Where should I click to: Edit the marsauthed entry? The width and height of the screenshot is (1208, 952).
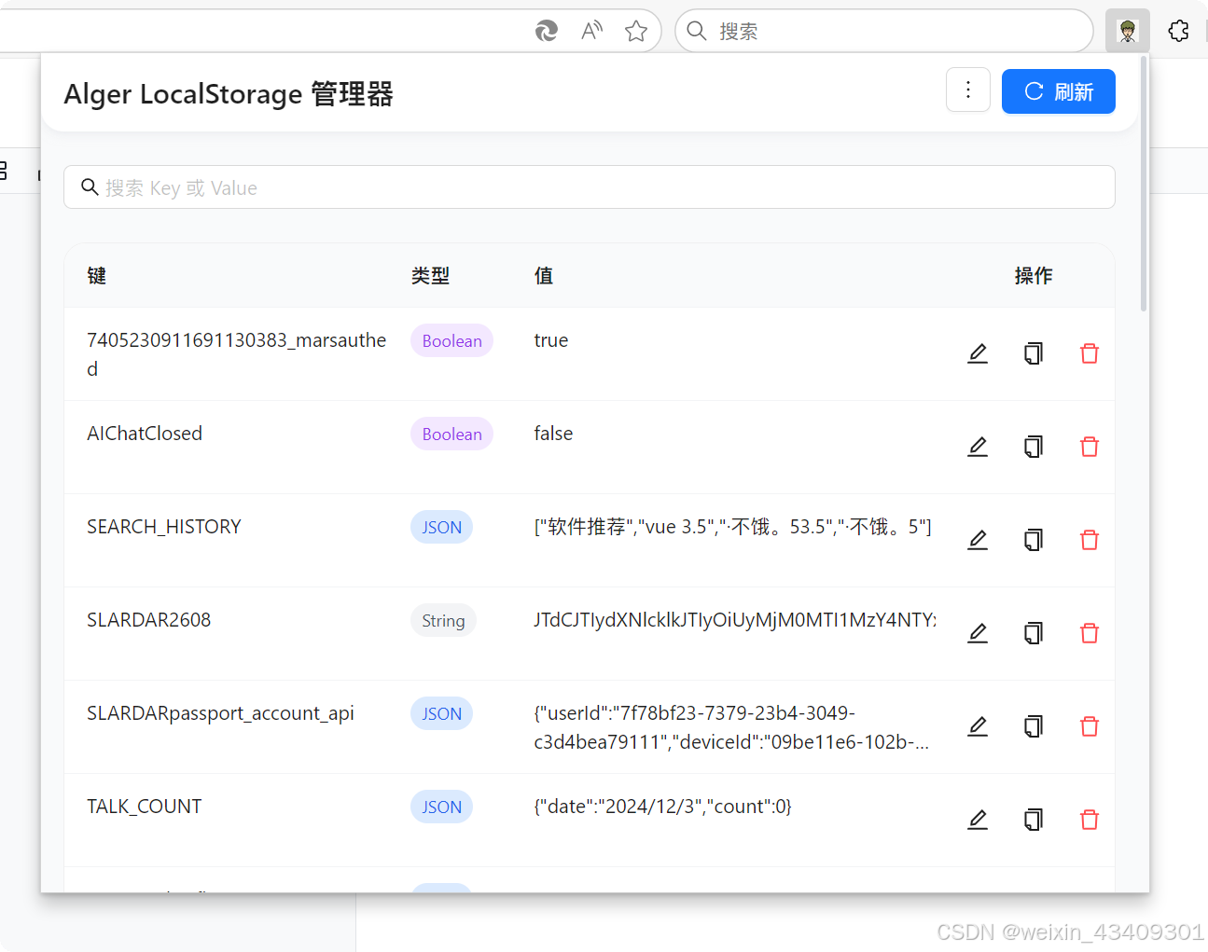[978, 353]
